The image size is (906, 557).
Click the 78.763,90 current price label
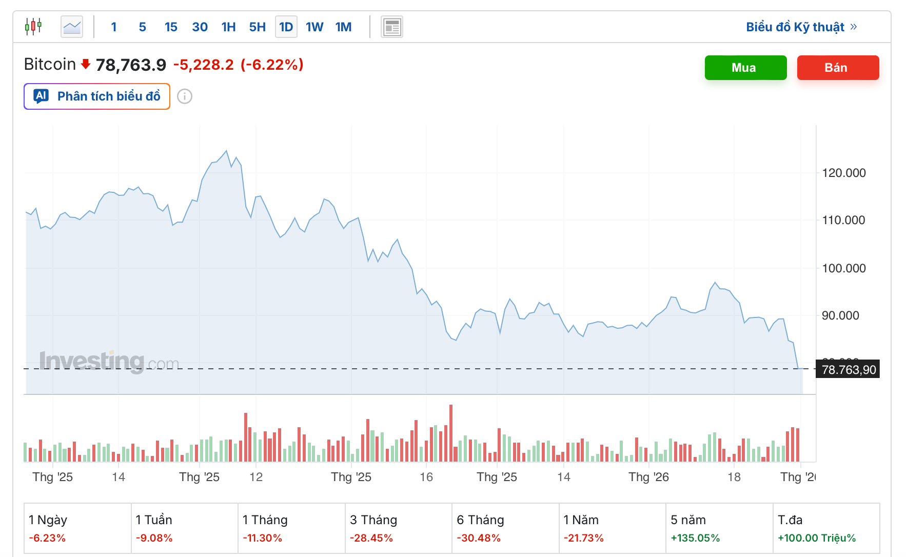(849, 370)
